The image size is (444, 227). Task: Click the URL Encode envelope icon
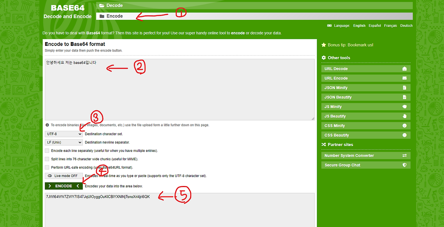(x=404, y=78)
